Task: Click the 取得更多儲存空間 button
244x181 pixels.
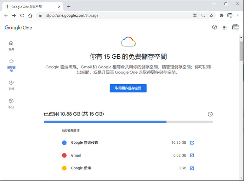Action: (128, 88)
